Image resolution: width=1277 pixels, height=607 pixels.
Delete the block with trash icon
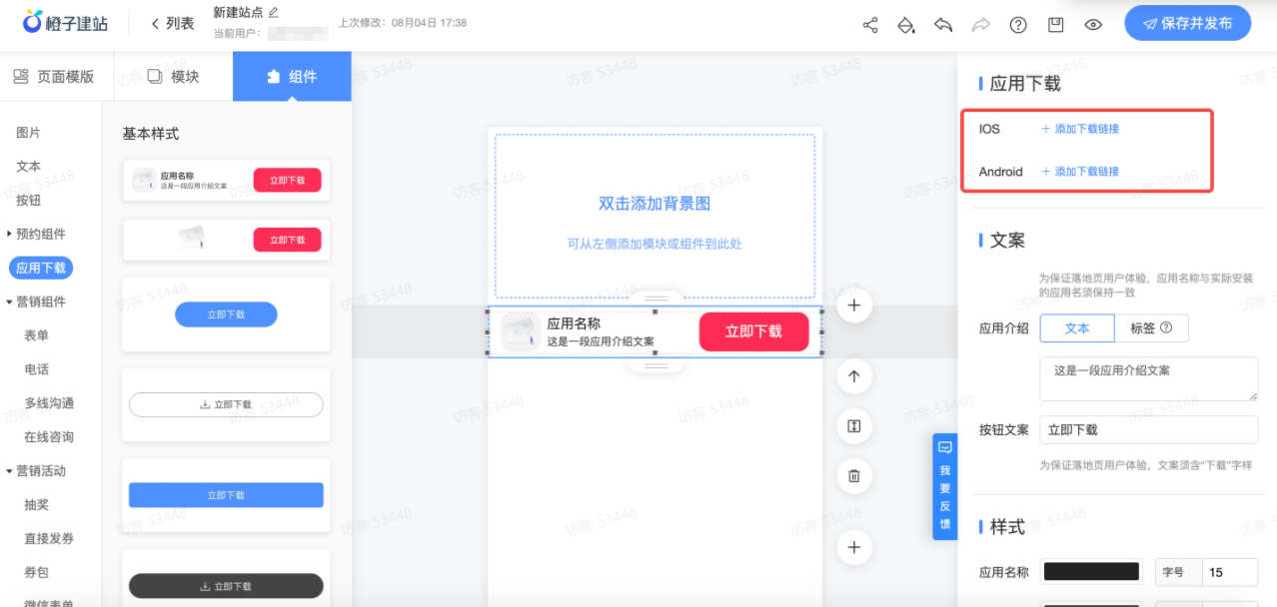click(x=853, y=476)
